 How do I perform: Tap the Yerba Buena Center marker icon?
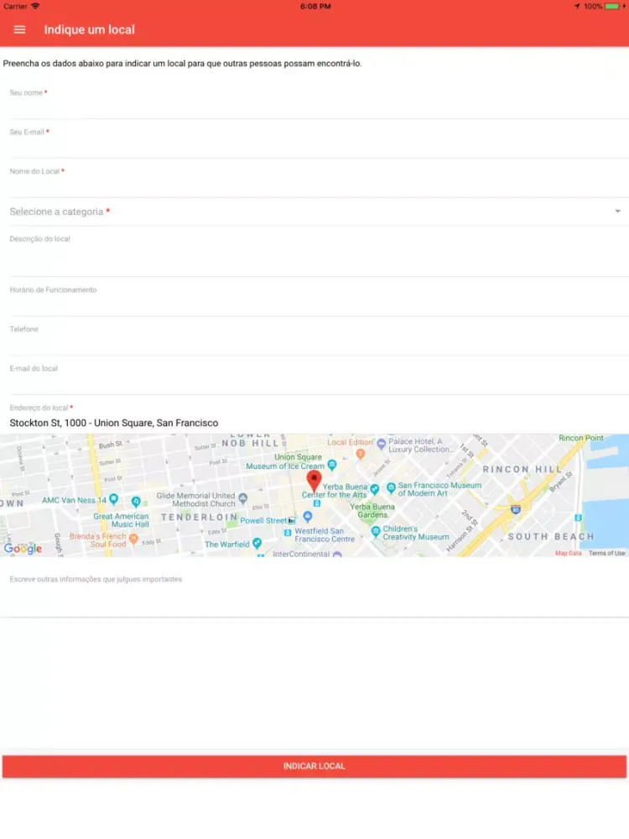[374, 488]
